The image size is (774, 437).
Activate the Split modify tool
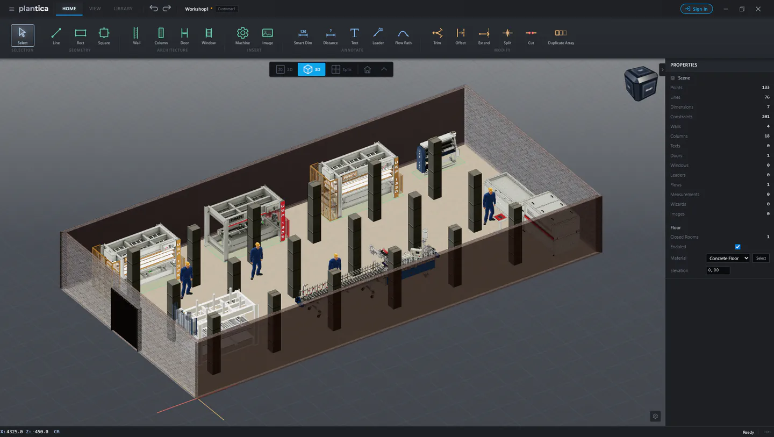click(507, 35)
